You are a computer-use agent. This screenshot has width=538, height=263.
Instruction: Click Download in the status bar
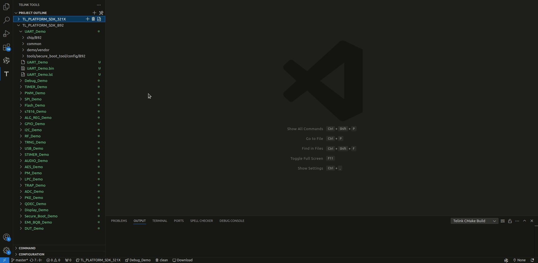(x=183, y=260)
